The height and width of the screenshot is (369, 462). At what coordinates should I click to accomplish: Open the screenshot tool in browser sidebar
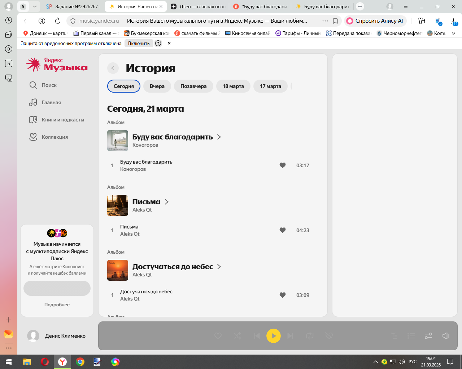[x=9, y=78]
